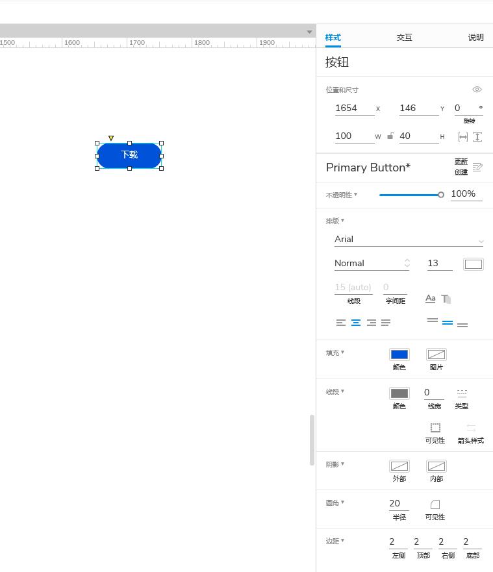493x572 pixels.
Task: Click the X position field 1654
Action: click(355, 108)
